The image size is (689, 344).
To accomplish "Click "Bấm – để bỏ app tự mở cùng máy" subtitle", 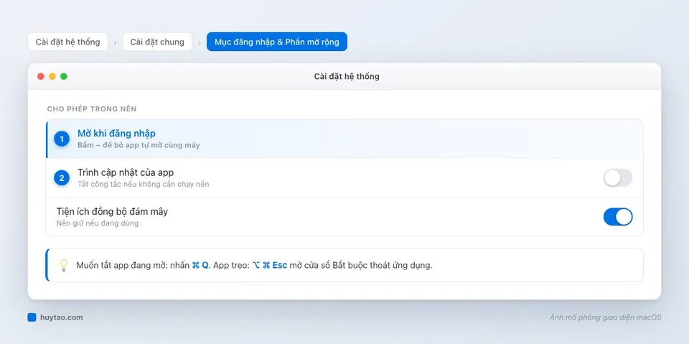I will click(x=139, y=145).
